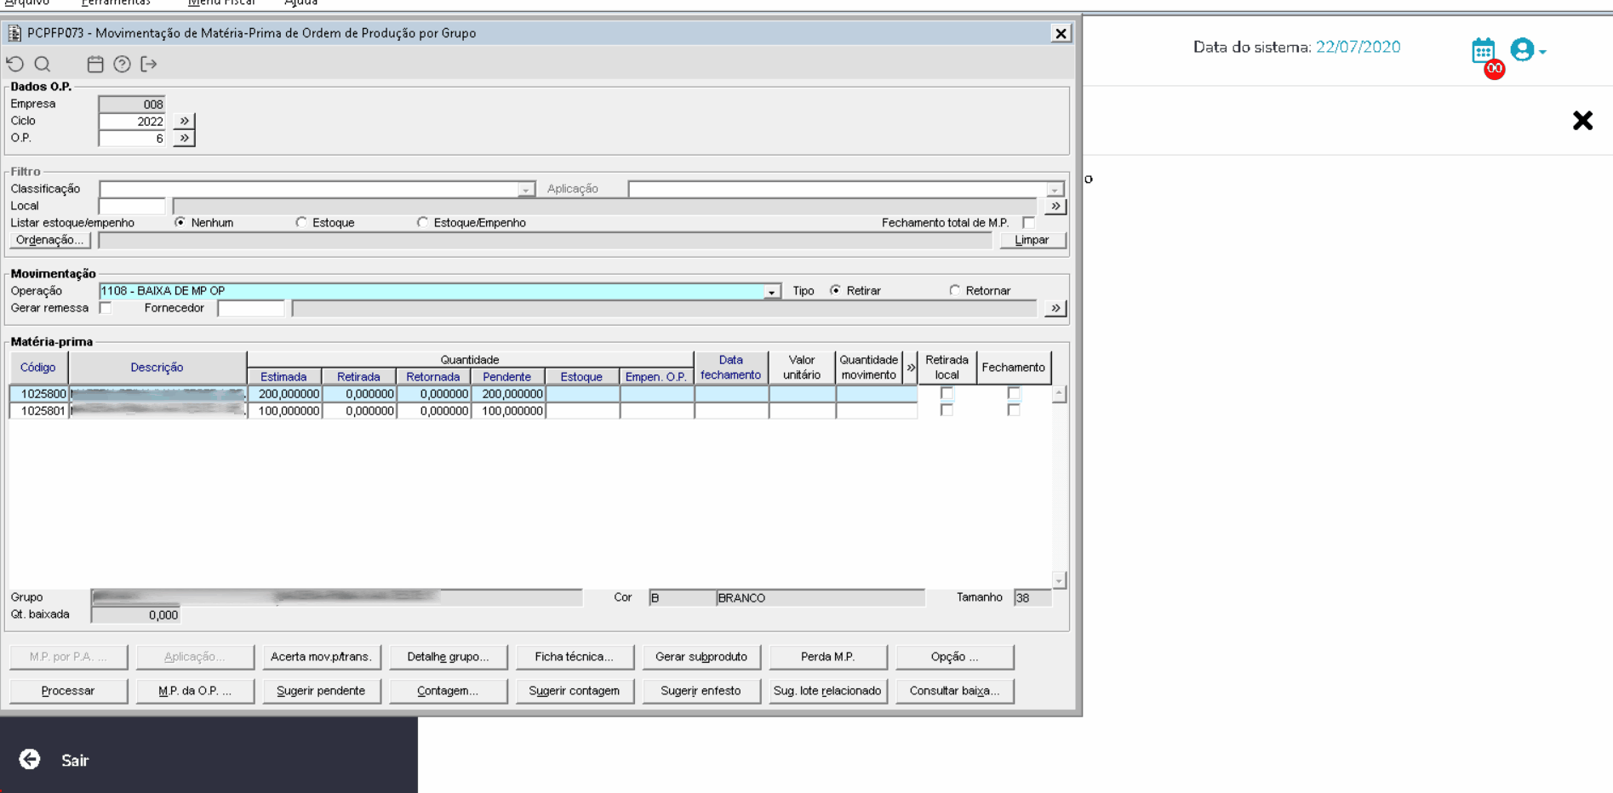Click the Gerar subproduto button
Screen dimensions: 1613x793
point(701,657)
